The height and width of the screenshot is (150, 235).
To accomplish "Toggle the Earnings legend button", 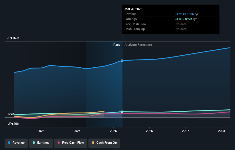I will click(x=41, y=143).
